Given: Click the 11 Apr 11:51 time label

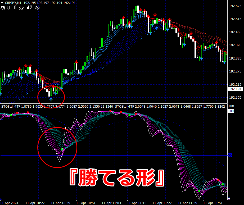Looking at the screenshot, I should pyautogui.click(x=213, y=203).
